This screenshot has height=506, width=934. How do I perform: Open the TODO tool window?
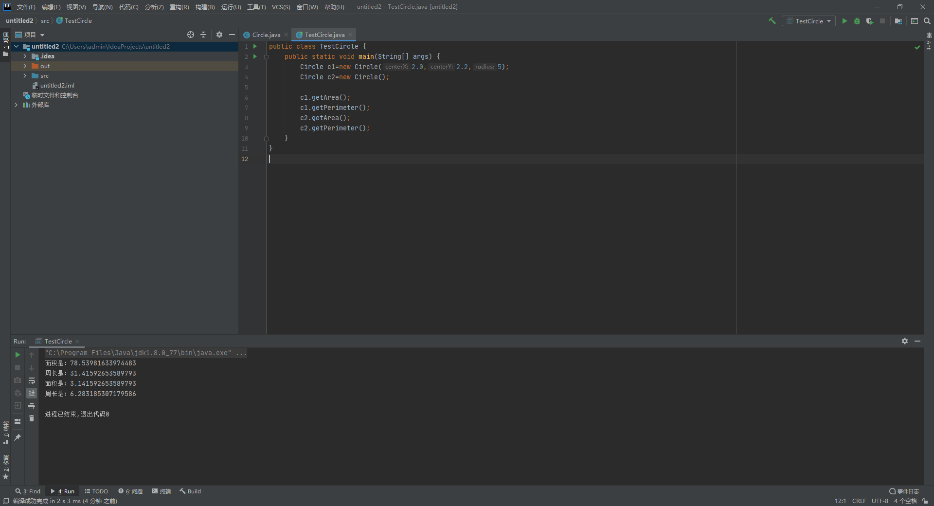point(96,491)
